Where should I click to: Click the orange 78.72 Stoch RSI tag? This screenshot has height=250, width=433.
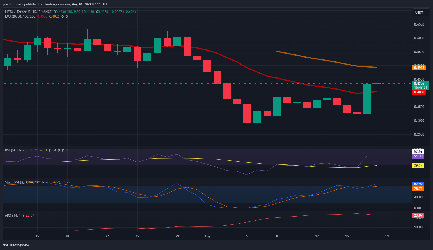tap(418, 189)
